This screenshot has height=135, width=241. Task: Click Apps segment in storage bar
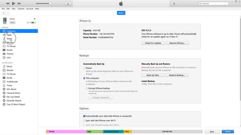[x=95, y=132]
